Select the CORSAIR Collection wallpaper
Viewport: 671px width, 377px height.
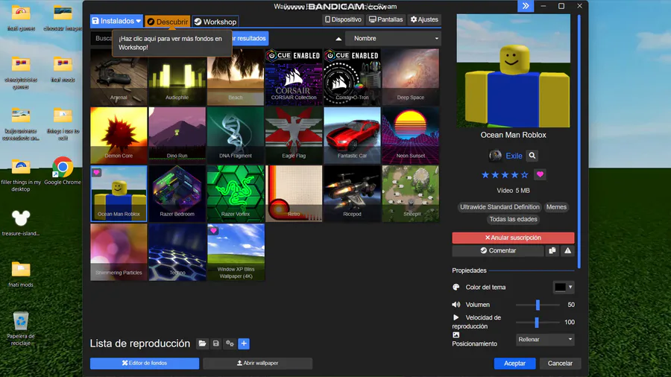294,77
